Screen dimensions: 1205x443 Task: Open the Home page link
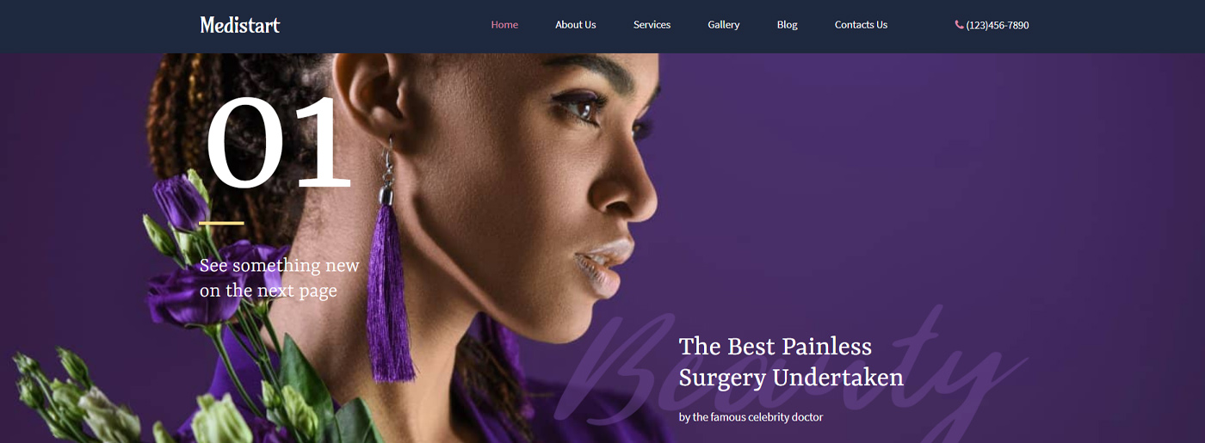tap(504, 25)
